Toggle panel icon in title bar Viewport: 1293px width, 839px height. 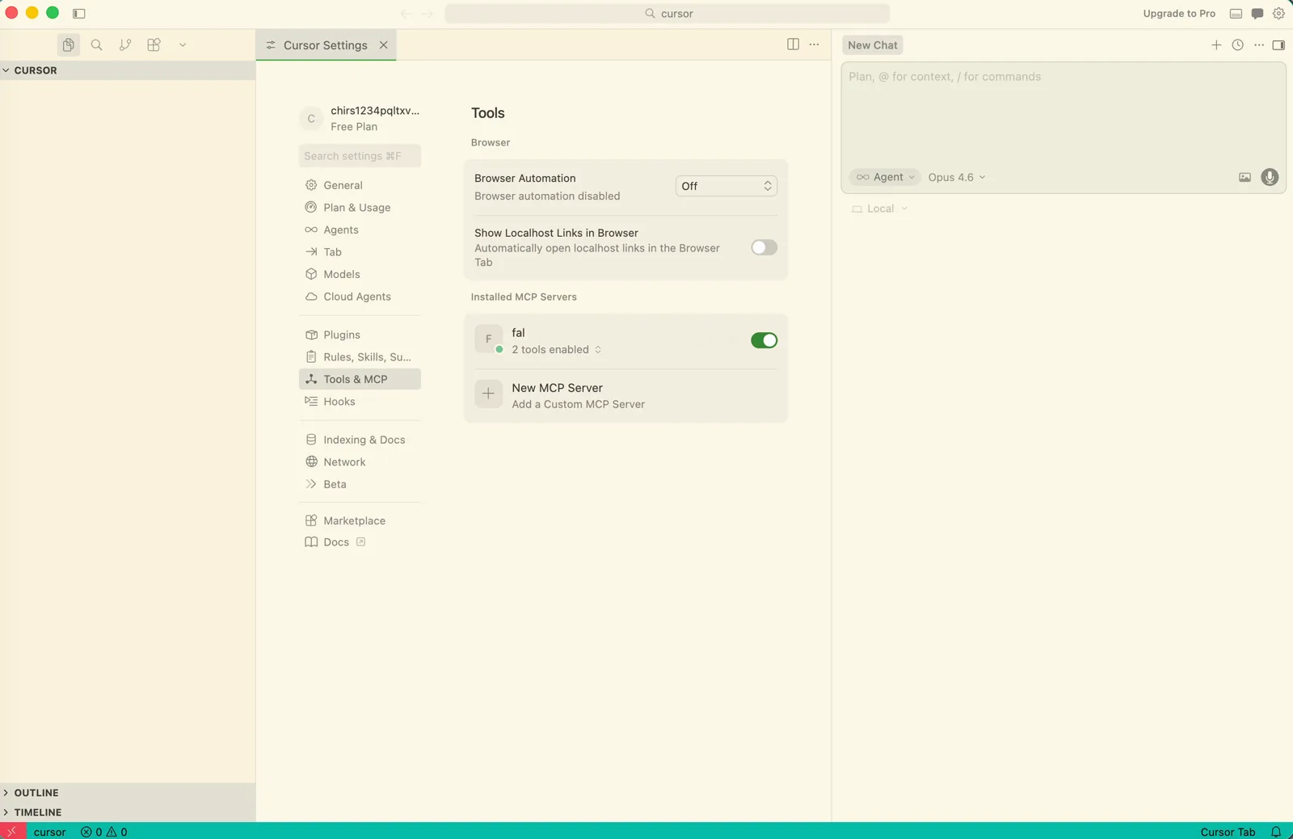click(x=1236, y=14)
